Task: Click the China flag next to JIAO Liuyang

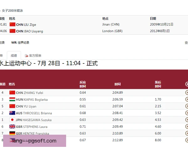Action: click(x=12, y=31)
